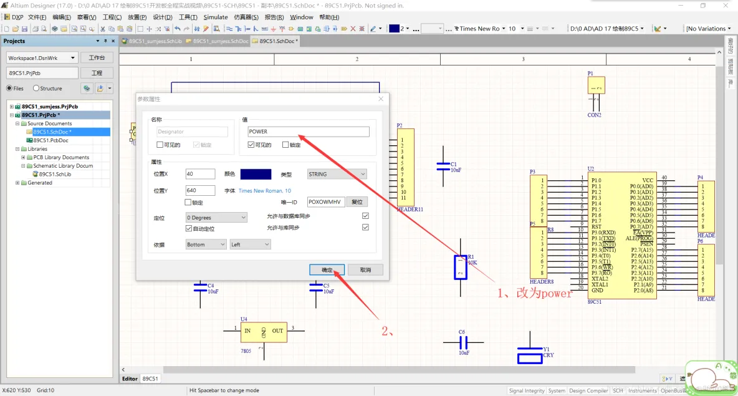This screenshot has width=738, height=396.
Task: Open the 定位 0 Degrees dropdown
Action: (x=216, y=218)
